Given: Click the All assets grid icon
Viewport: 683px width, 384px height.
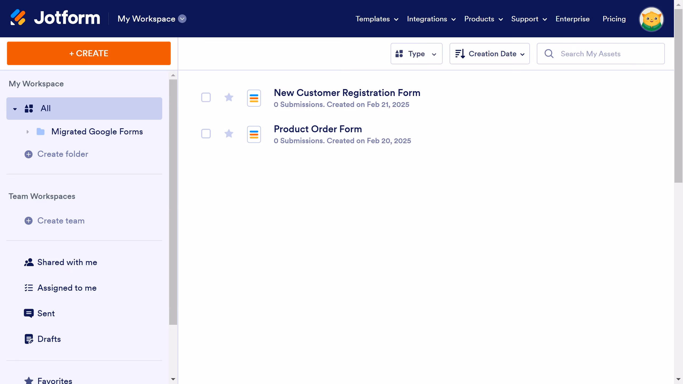Looking at the screenshot, I should pyautogui.click(x=29, y=109).
